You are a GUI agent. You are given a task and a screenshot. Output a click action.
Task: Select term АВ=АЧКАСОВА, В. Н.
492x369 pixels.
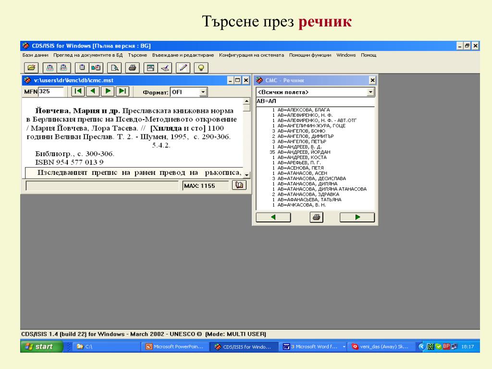302,205
